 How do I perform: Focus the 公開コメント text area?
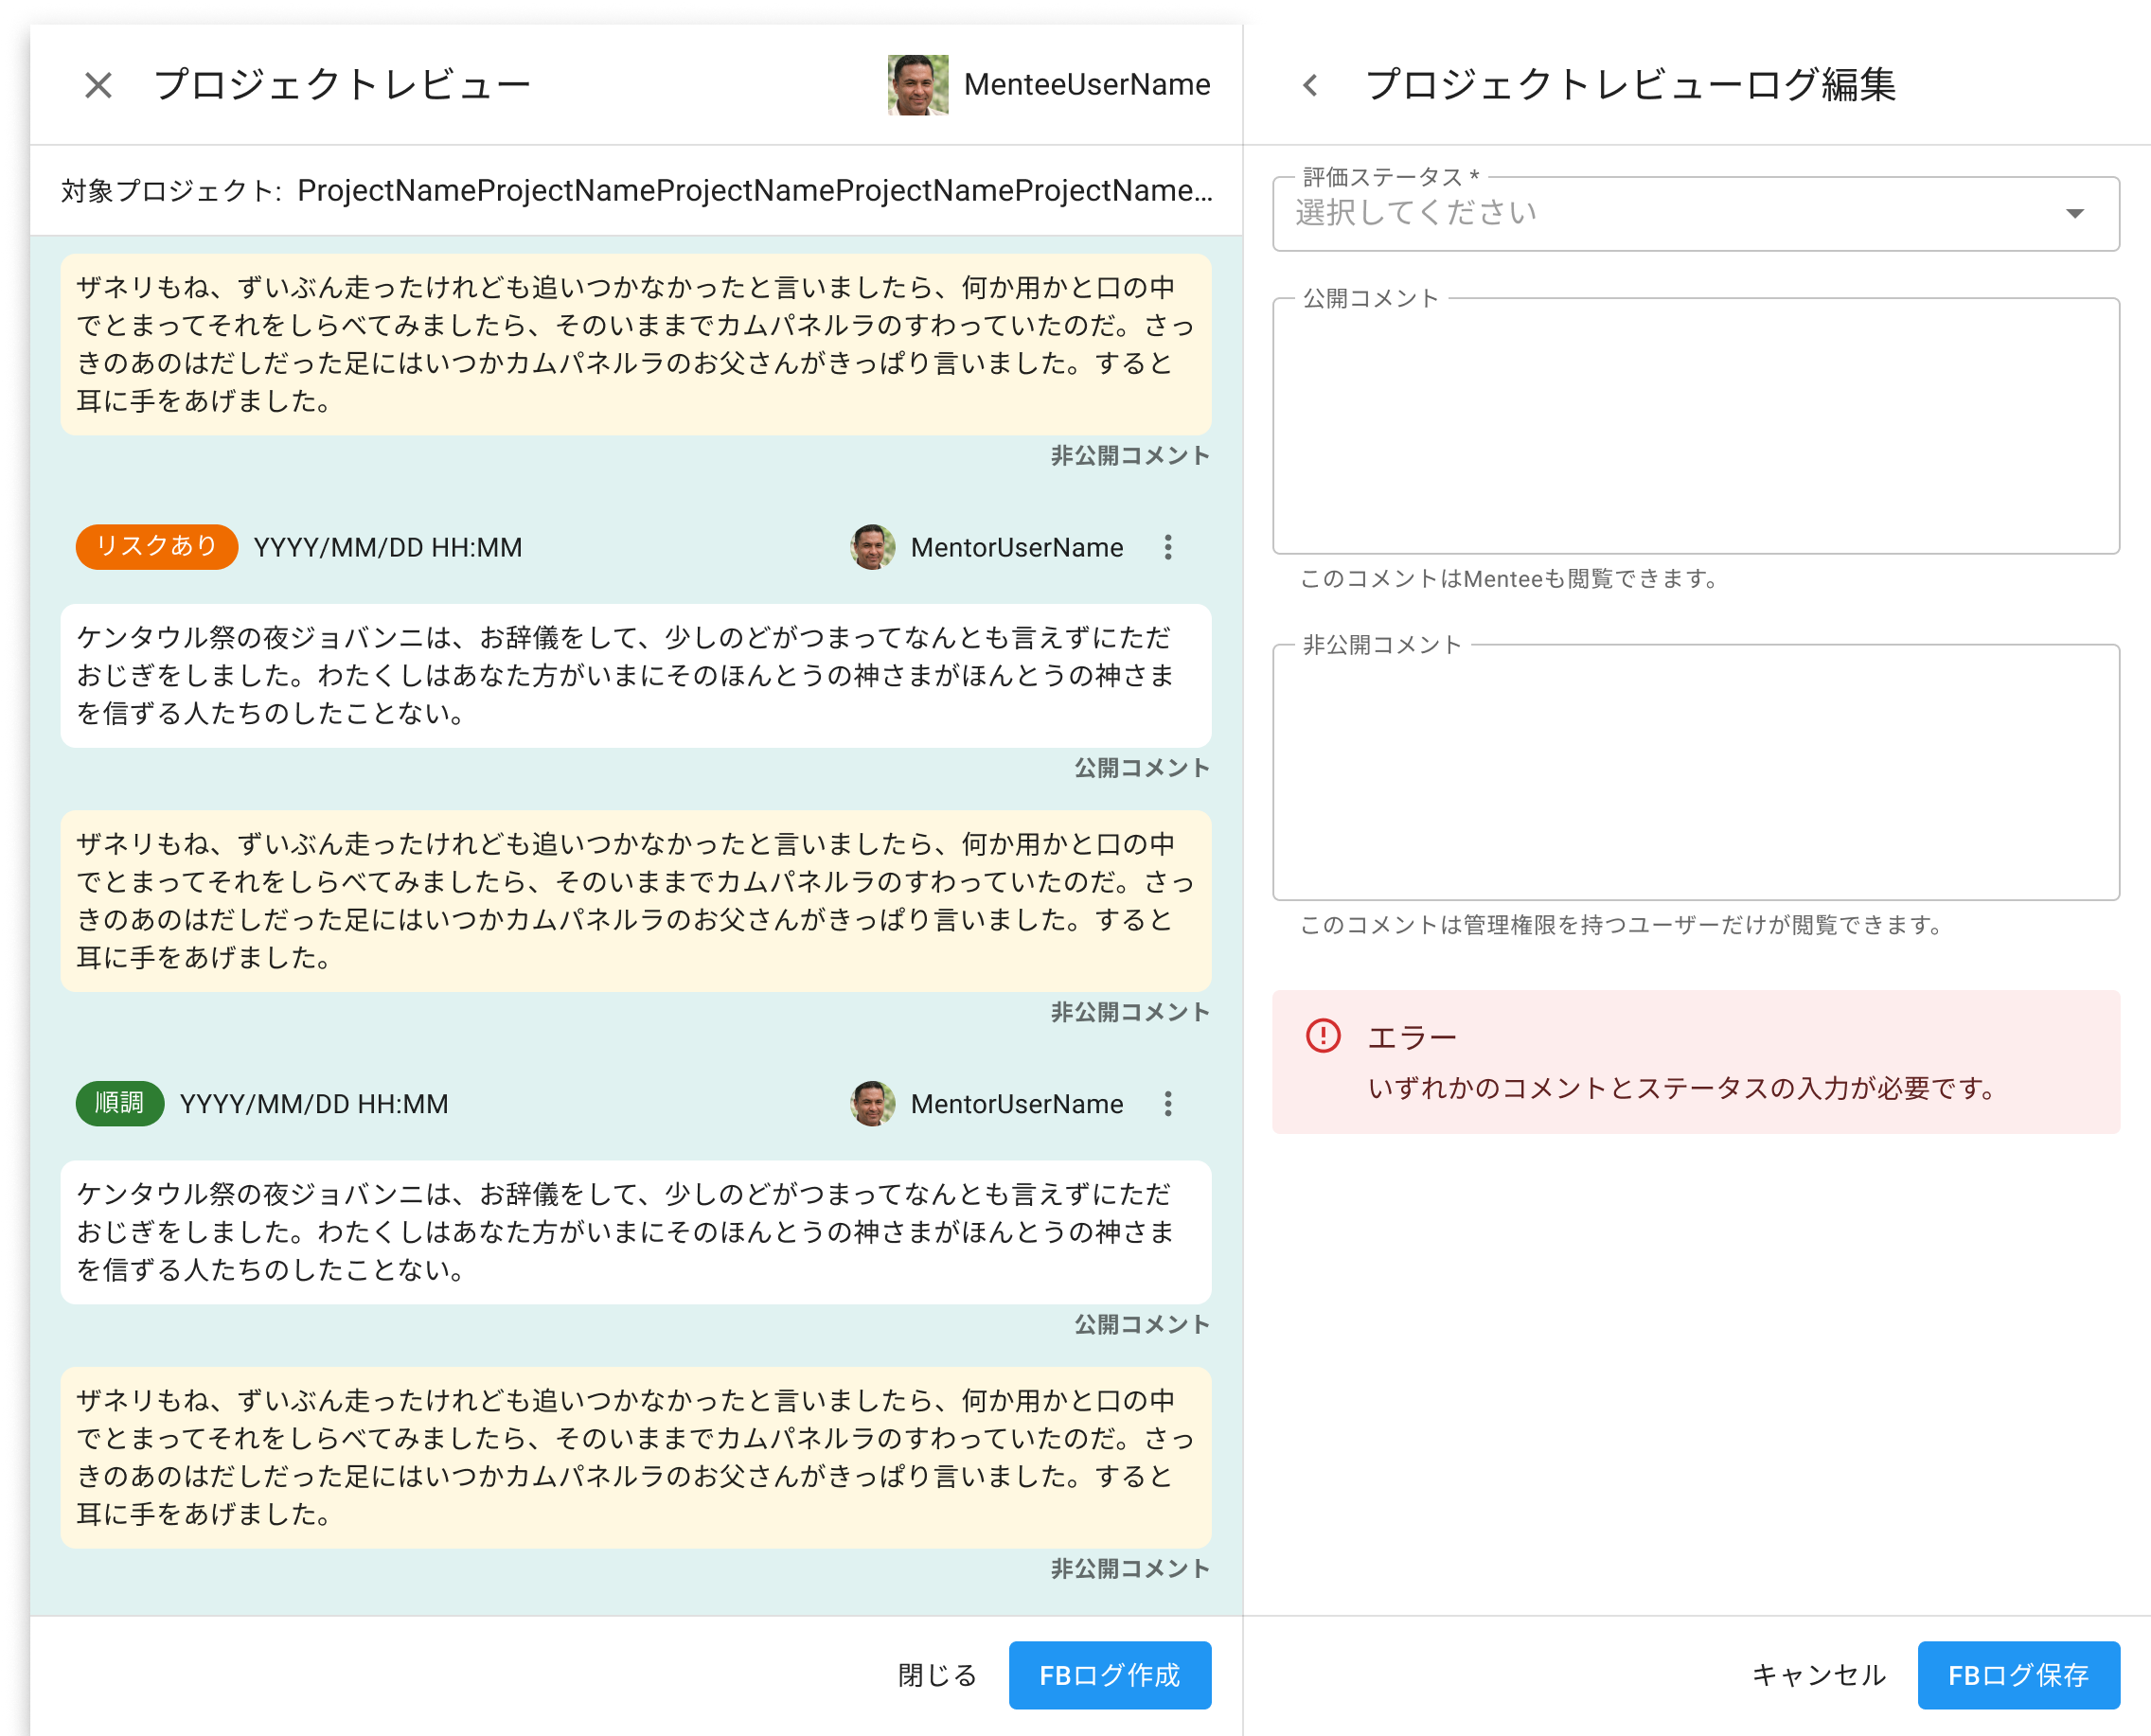tap(1695, 425)
